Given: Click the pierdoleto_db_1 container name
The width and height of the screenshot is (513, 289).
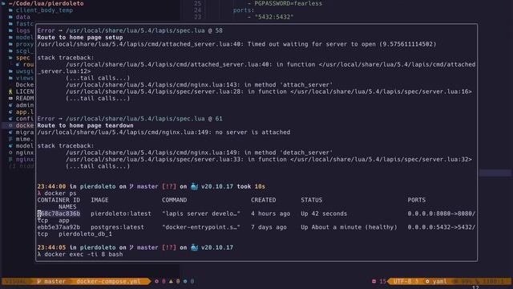Looking at the screenshot, I should (86, 234).
